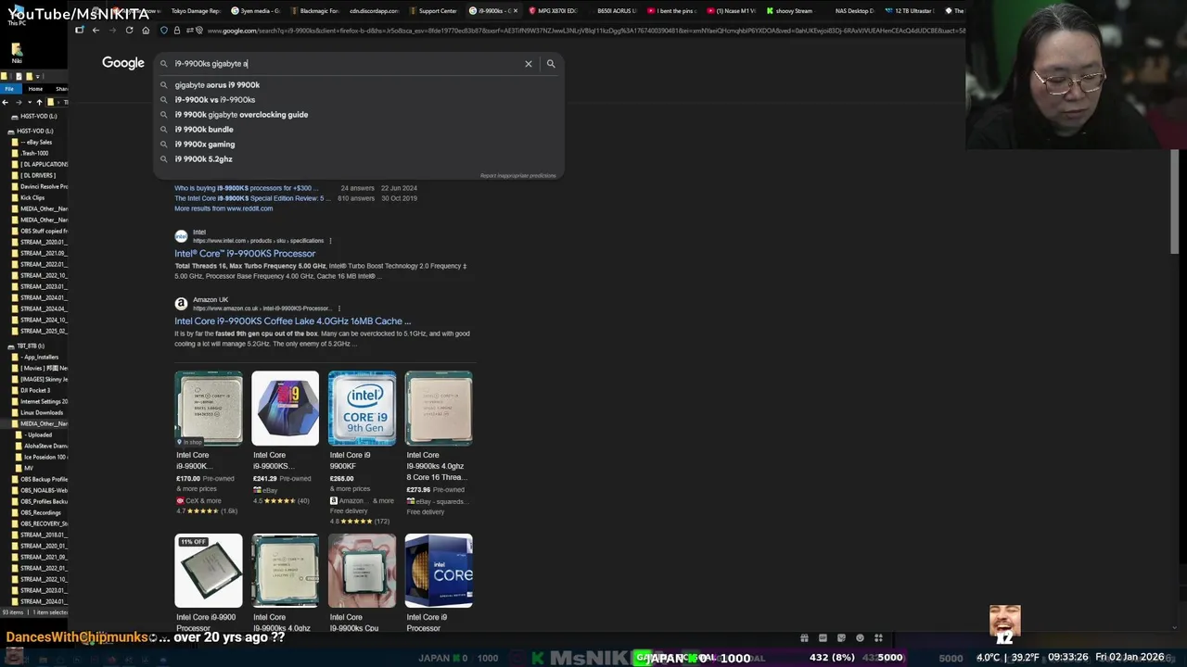Image resolution: width=1187 pixels, height=667 pixels.
Task: Open 'Intel Core i9-9900KS Coffee Lake 4.0GHz' Amazon link
Action: tap(292, 321)
